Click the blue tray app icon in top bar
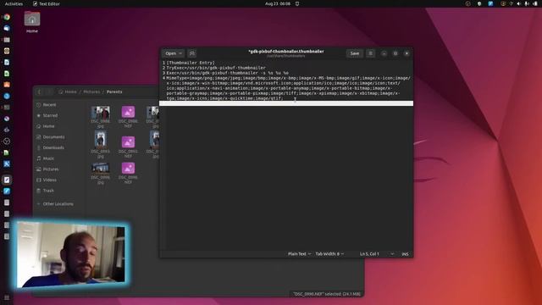The image size is (542, 305). [490, 3]
